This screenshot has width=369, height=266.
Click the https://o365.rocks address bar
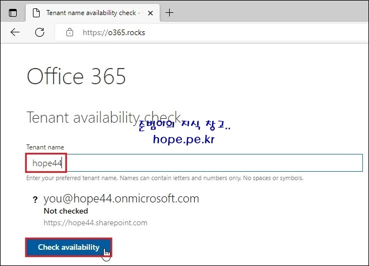[x=212, y=32]
